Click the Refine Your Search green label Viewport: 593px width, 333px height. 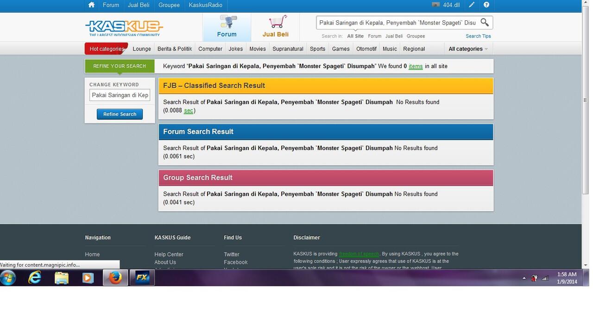tap(120, 66)
